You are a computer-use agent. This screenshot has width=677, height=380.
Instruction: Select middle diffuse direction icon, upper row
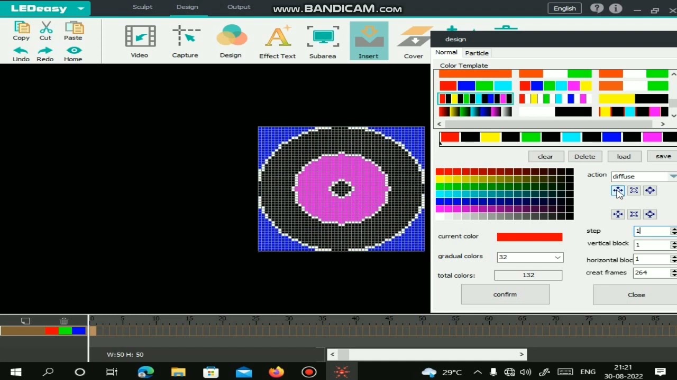[634, 191]
